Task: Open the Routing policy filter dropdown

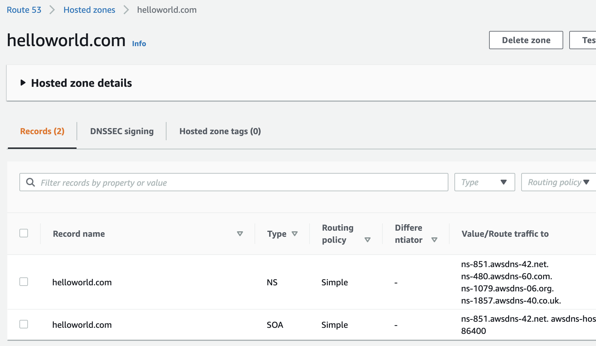Action: tap(559, 182)
